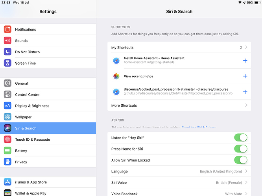Screen dimensions: 262x196
Task: Tap Safari icon for discourse cooked_post_processor shortcut
Action: pos(116,92)
